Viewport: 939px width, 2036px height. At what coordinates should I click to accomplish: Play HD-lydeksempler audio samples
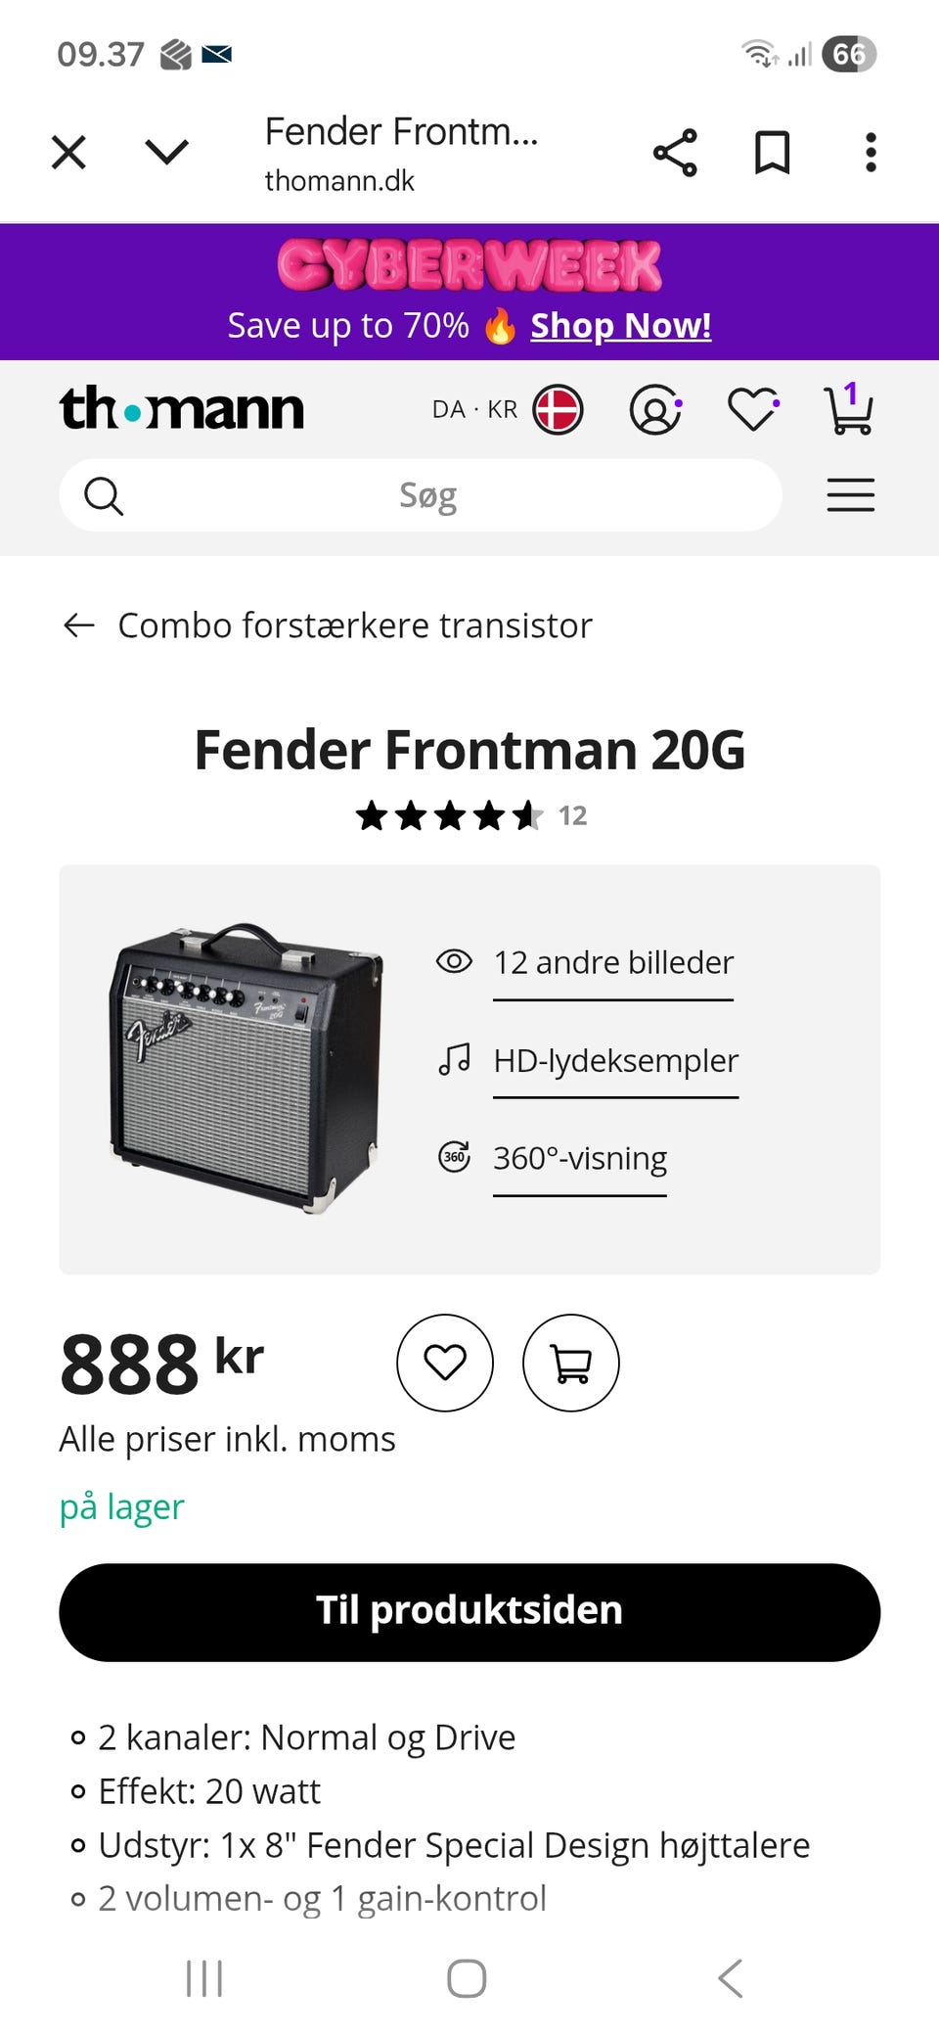click(x=614, y=1061)
